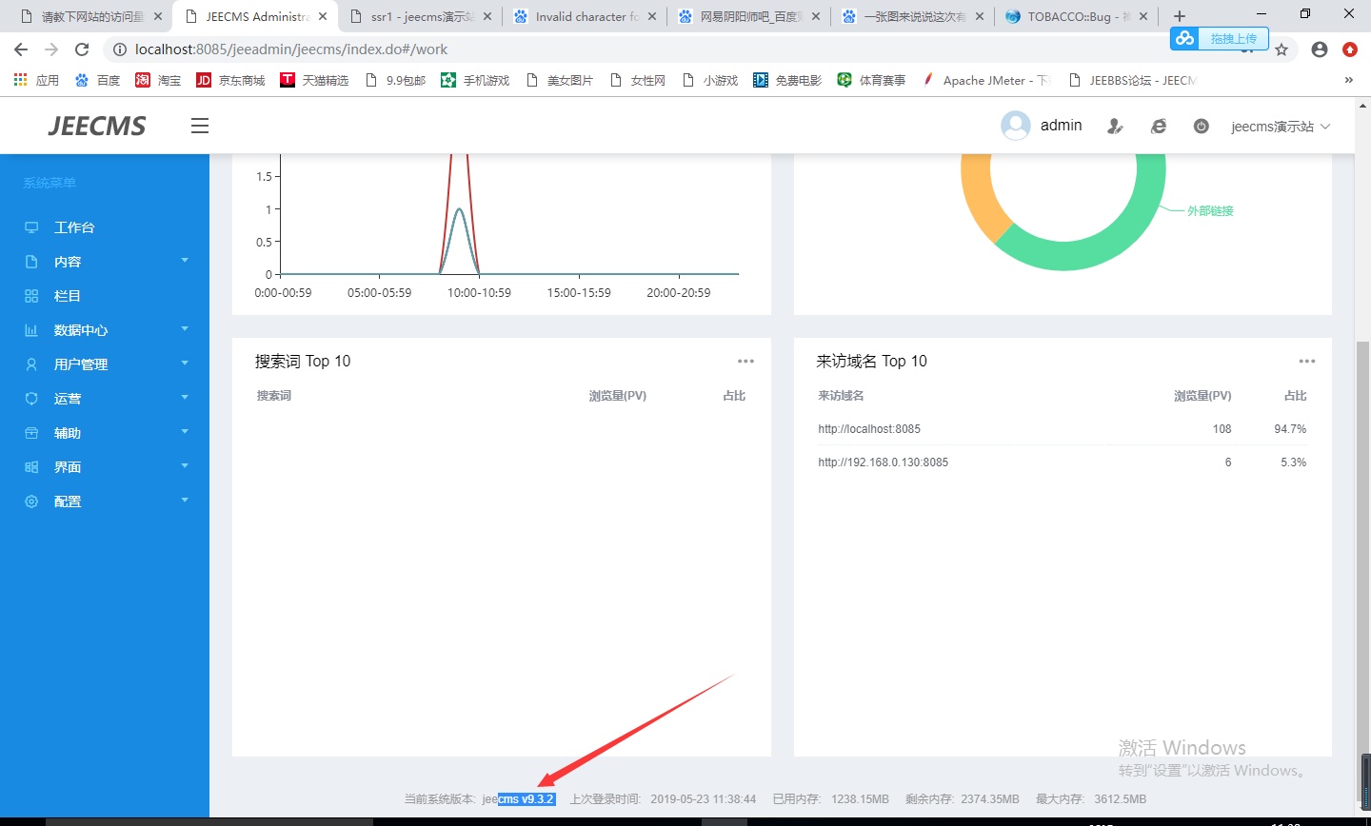
Task: Open the 运营 sidebar menu
Action: pyautogui.click(x=68, y=399)
